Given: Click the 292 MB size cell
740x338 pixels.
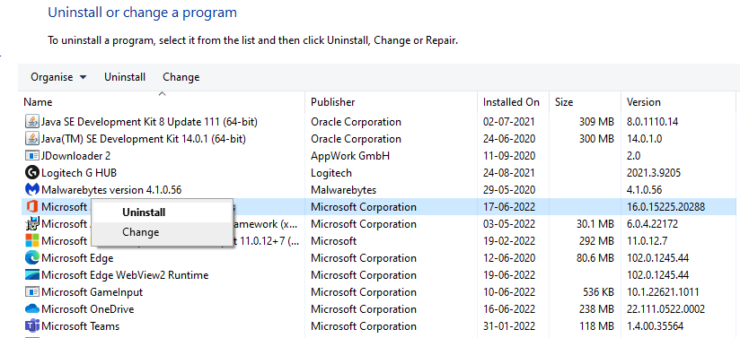Looking at the screenshot, I should 596,241.
